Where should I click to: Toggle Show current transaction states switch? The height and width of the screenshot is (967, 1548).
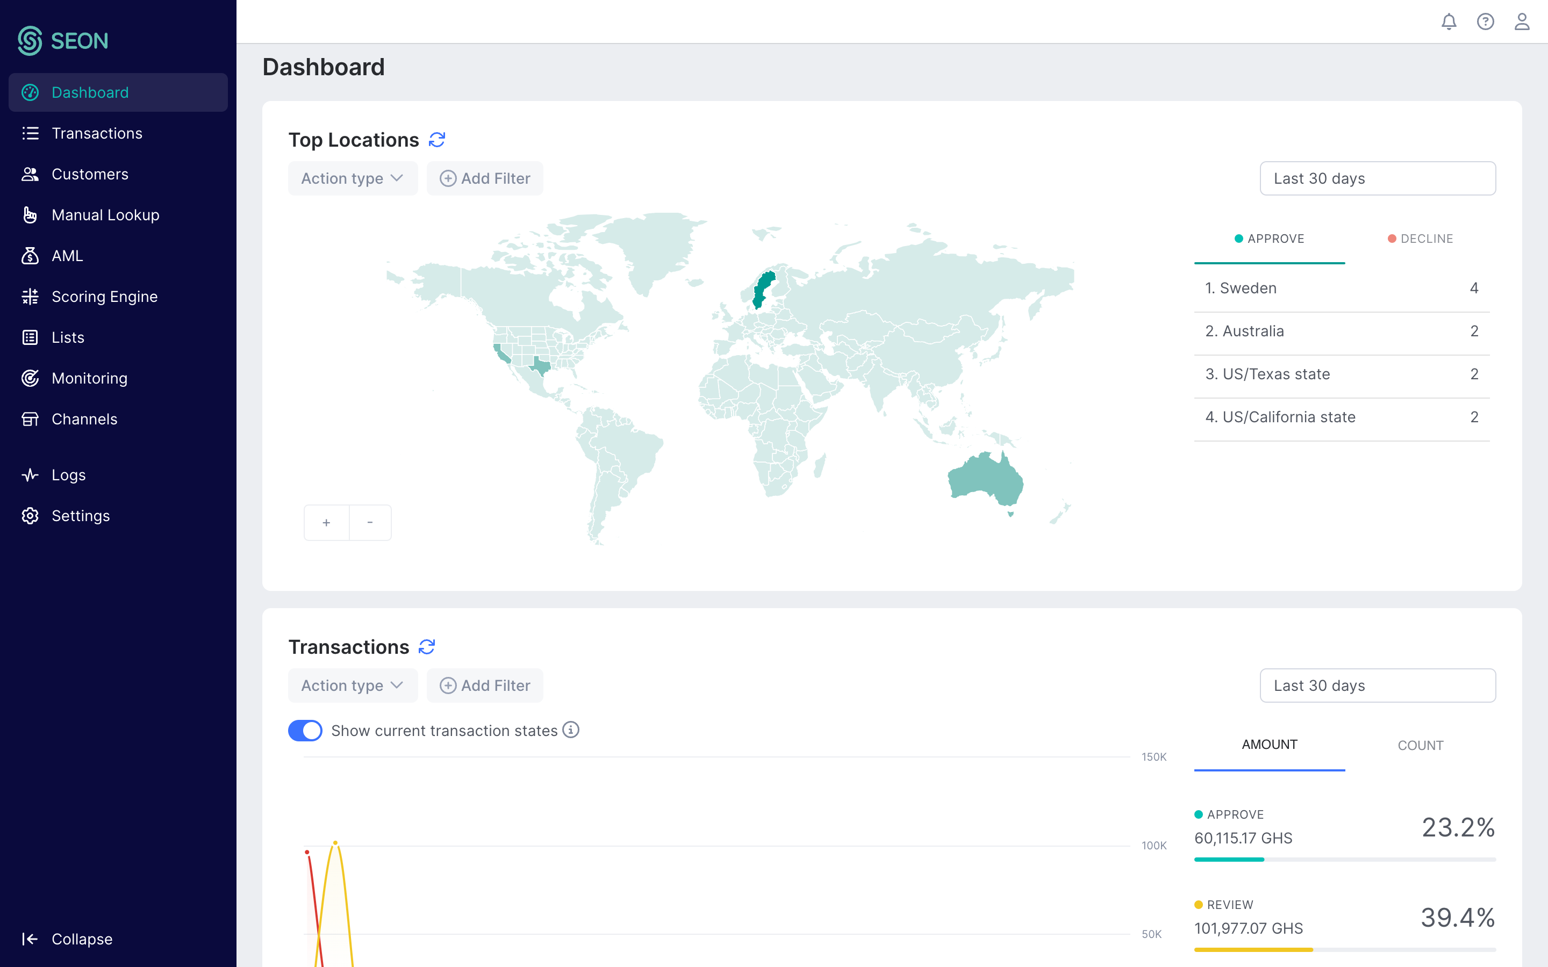point(305,731)
